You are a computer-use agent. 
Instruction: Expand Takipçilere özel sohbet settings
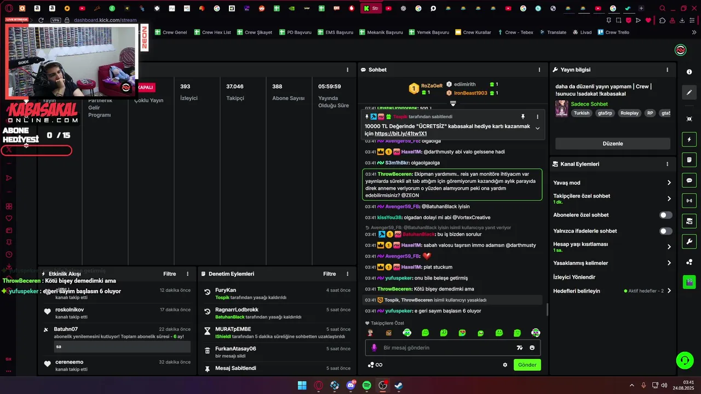669,199
